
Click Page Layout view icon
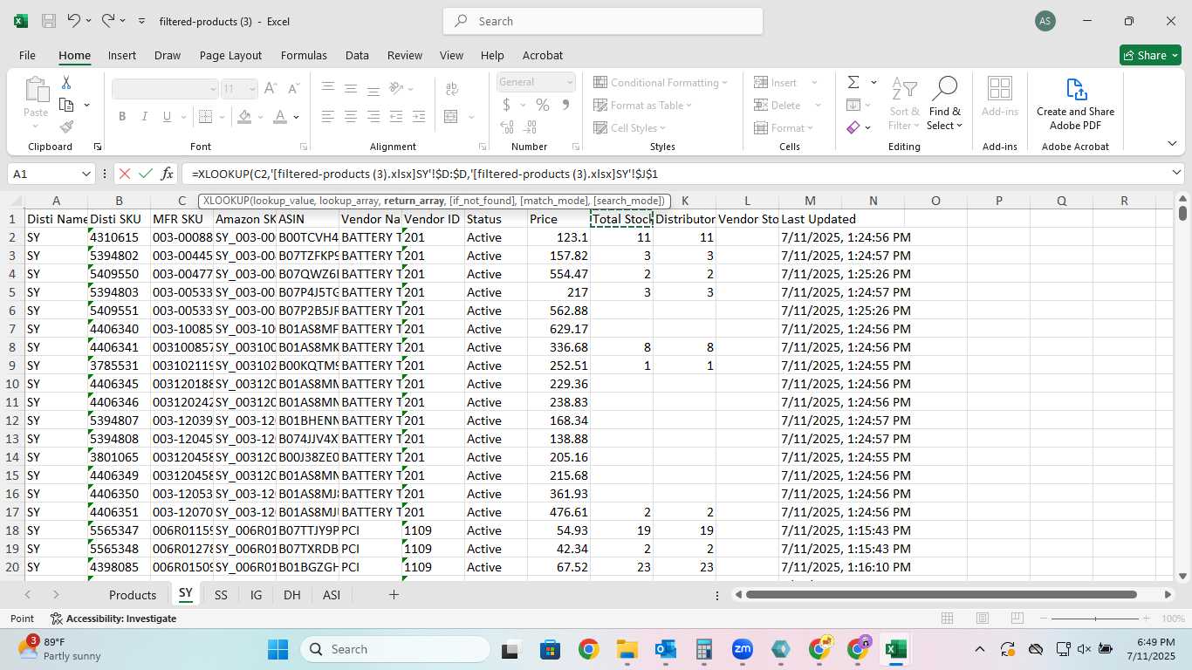point(983,619)
